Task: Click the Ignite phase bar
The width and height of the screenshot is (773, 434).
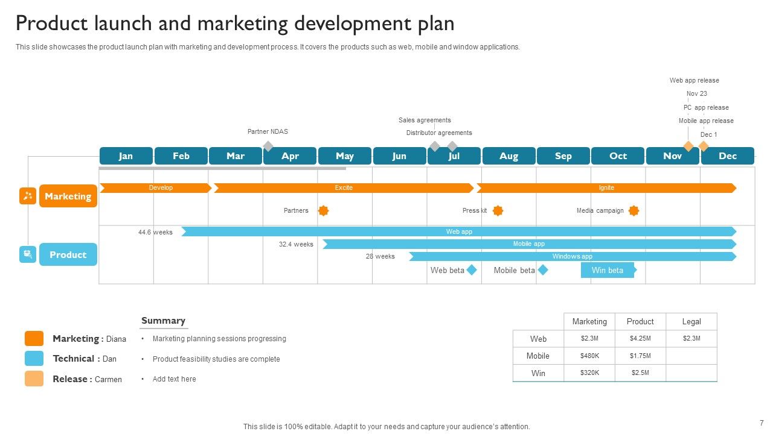Action: 606,187
